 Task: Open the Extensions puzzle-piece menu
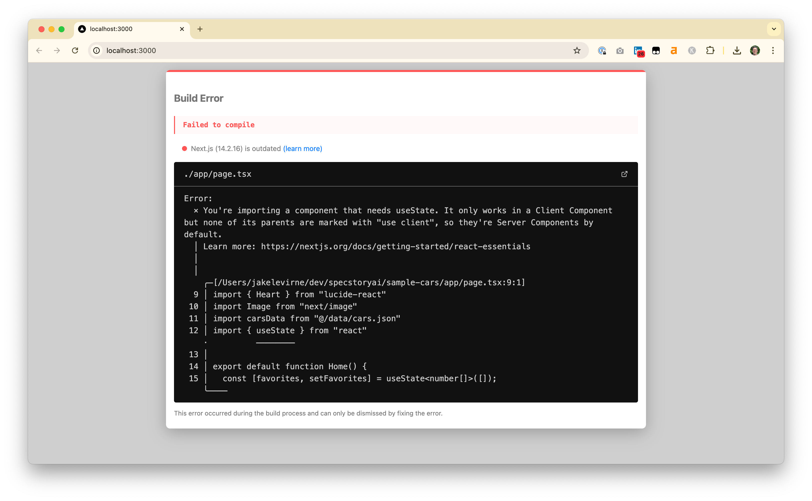pyautogui.click(x=710, y=50)
